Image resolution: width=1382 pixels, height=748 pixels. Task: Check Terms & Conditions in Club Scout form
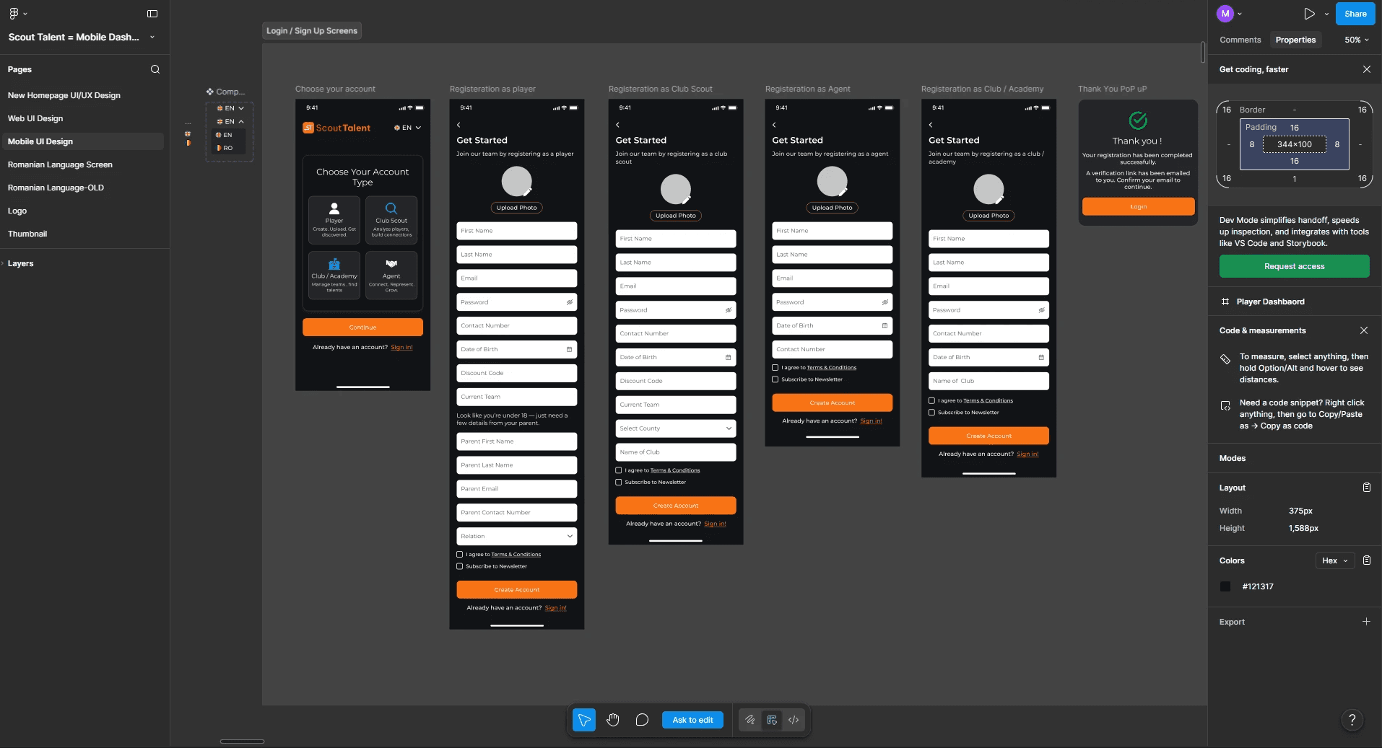pos(619,470)
